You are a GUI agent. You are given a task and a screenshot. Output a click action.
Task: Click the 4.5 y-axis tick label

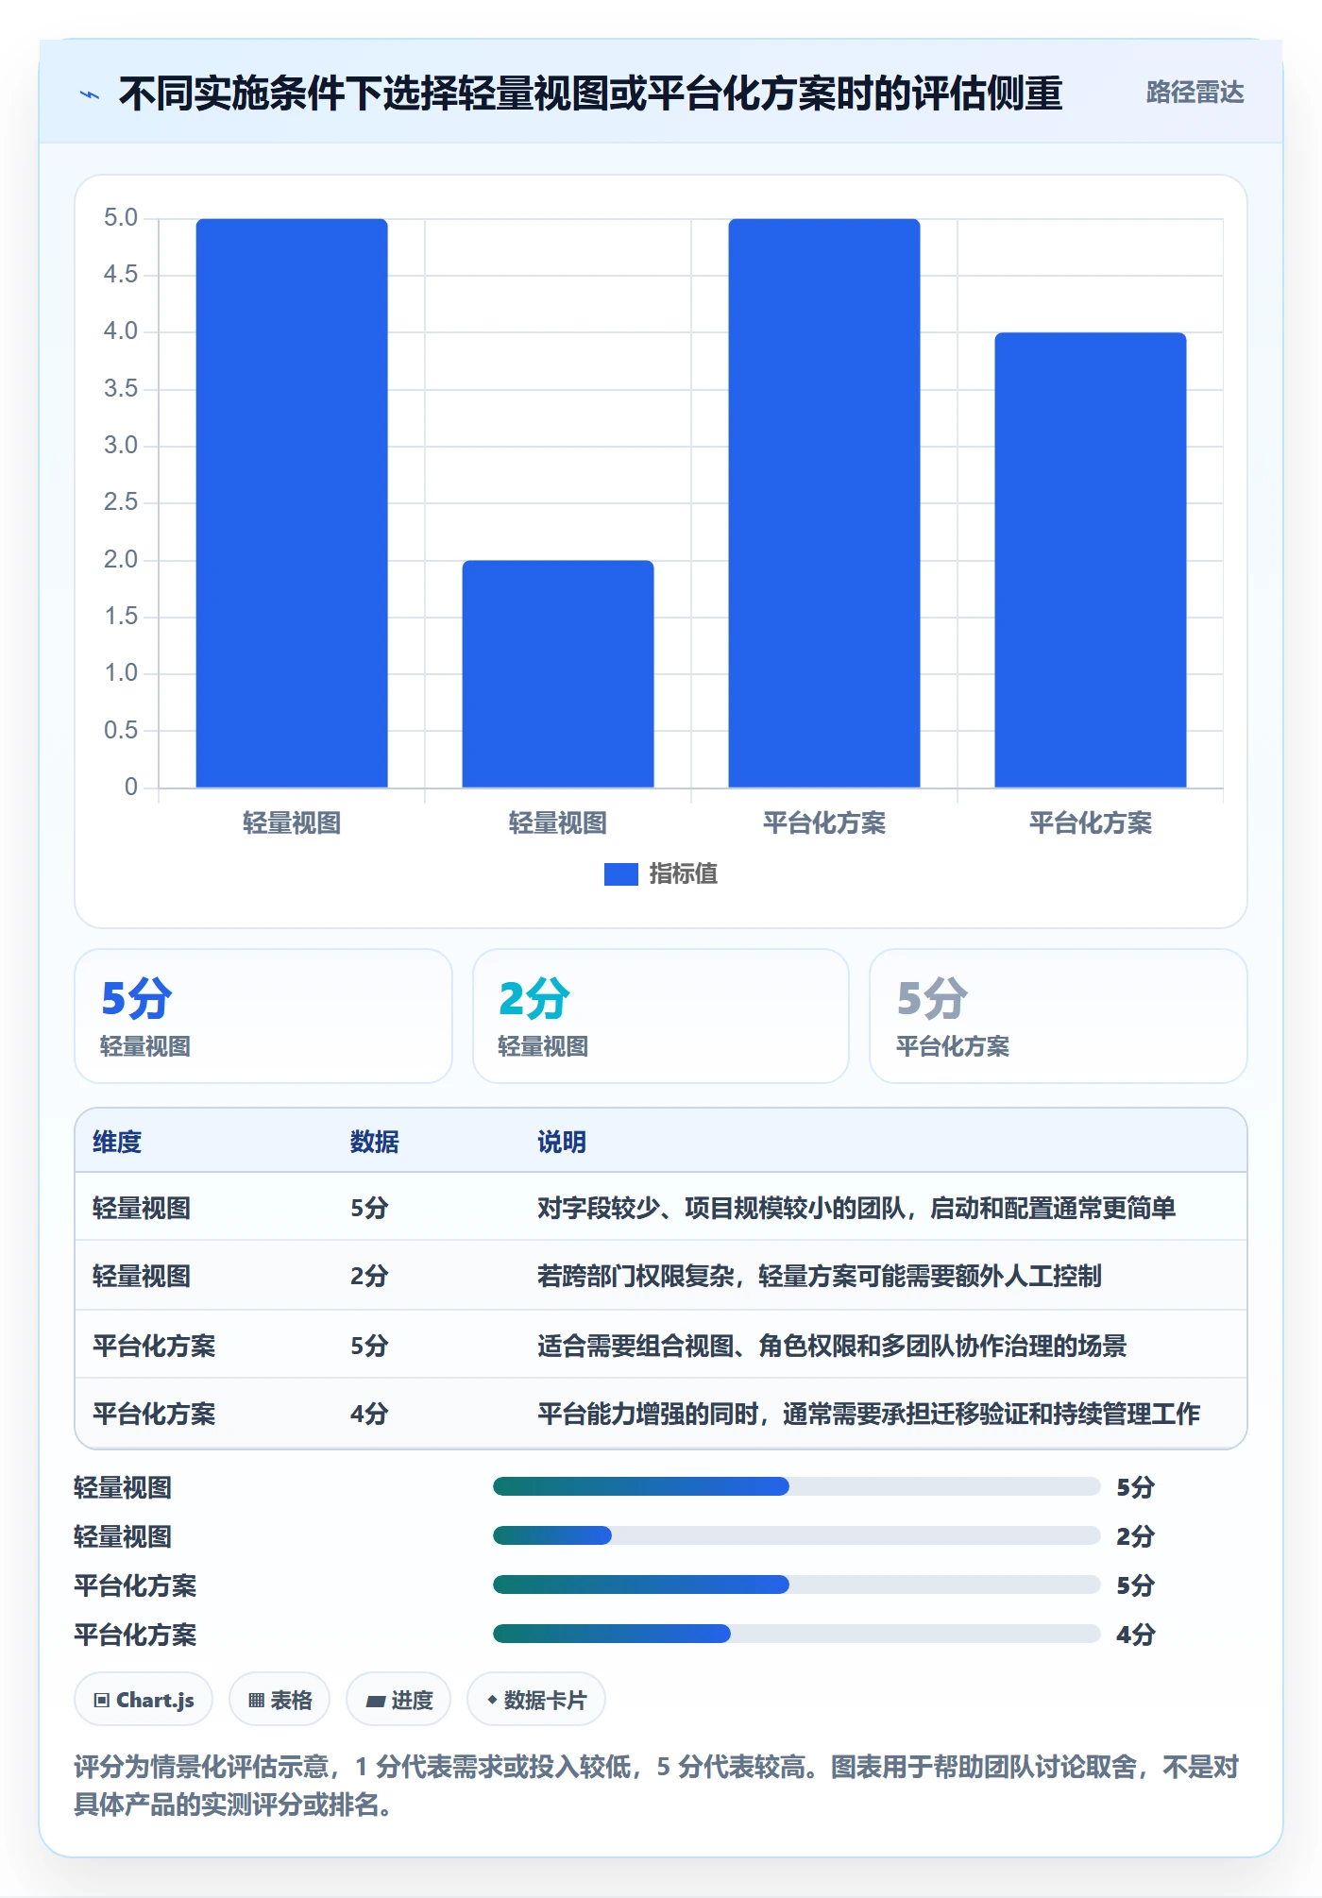[121, 275]
